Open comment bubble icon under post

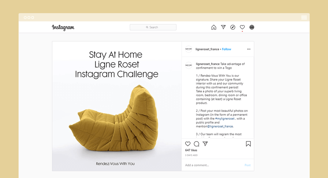[196, 144]
